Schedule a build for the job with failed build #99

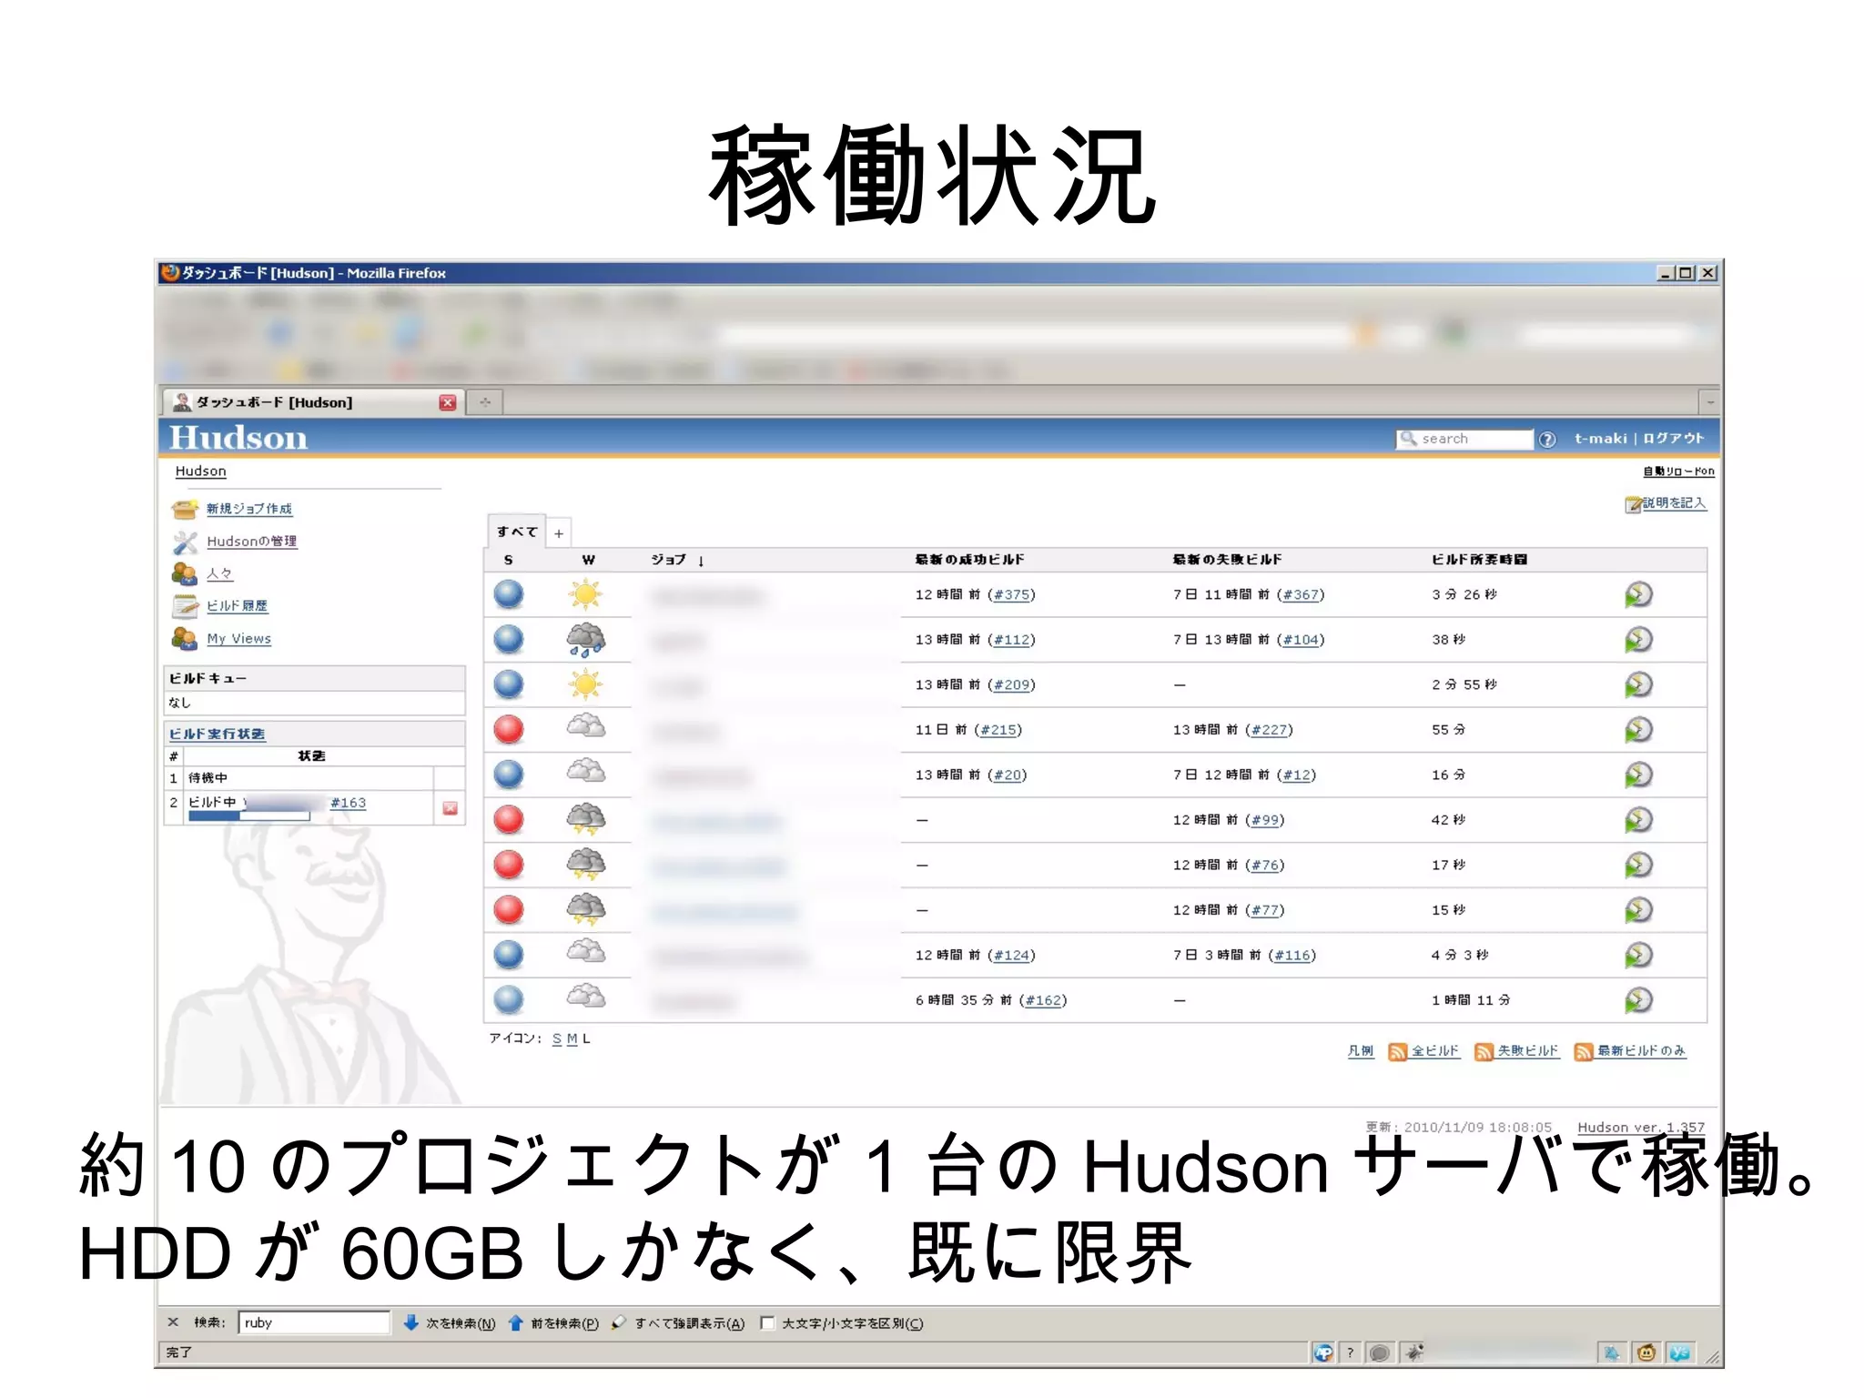1638,820
